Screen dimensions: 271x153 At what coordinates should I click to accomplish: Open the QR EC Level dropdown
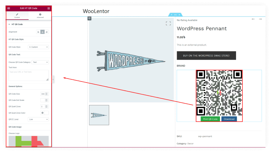click(x=38, y=119)
